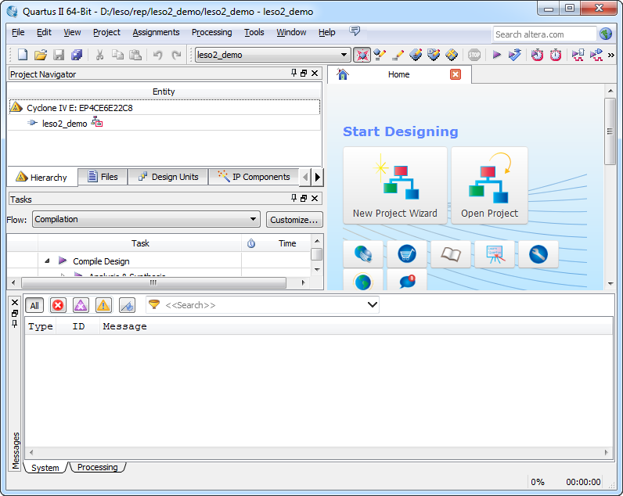Click the wrench support icon on Home page
This screenshot has width=623, height=496.
coord(538,254)
